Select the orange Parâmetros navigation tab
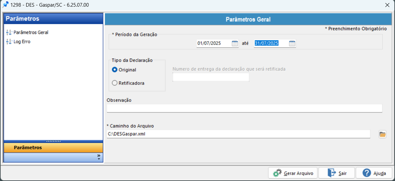Screen dimensions: 395x181 53,147
